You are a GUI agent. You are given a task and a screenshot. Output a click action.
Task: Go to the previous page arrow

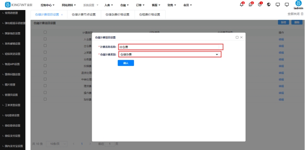73,144
